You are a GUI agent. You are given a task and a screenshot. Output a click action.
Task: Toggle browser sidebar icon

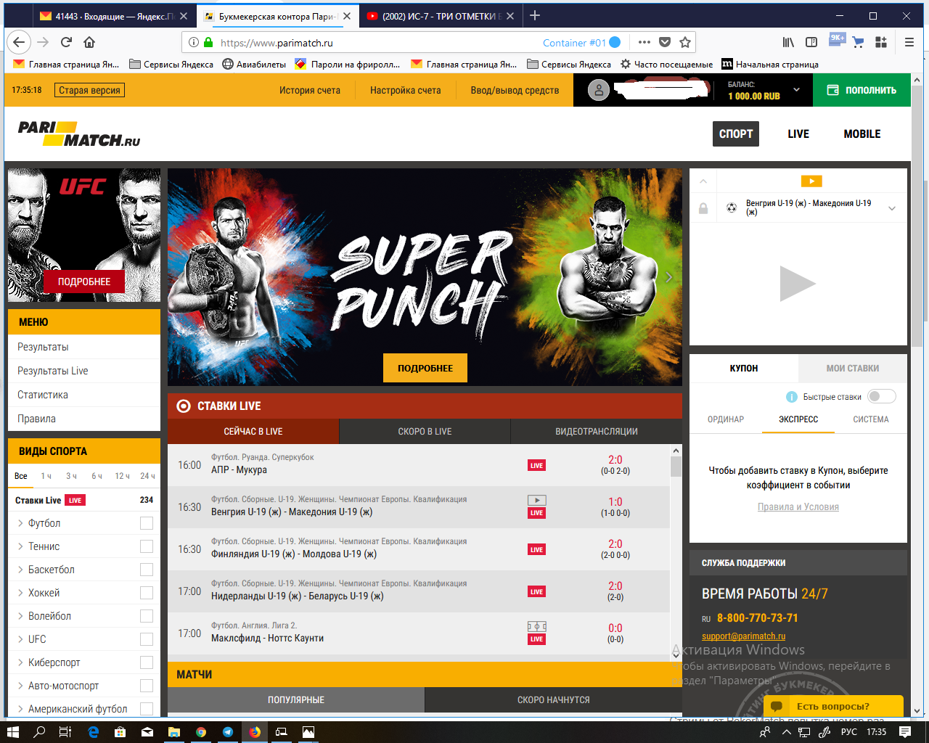click(811, 42)
